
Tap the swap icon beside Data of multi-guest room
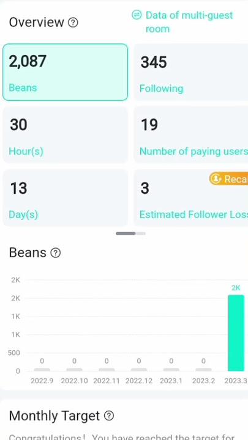[x=137, y=15]
